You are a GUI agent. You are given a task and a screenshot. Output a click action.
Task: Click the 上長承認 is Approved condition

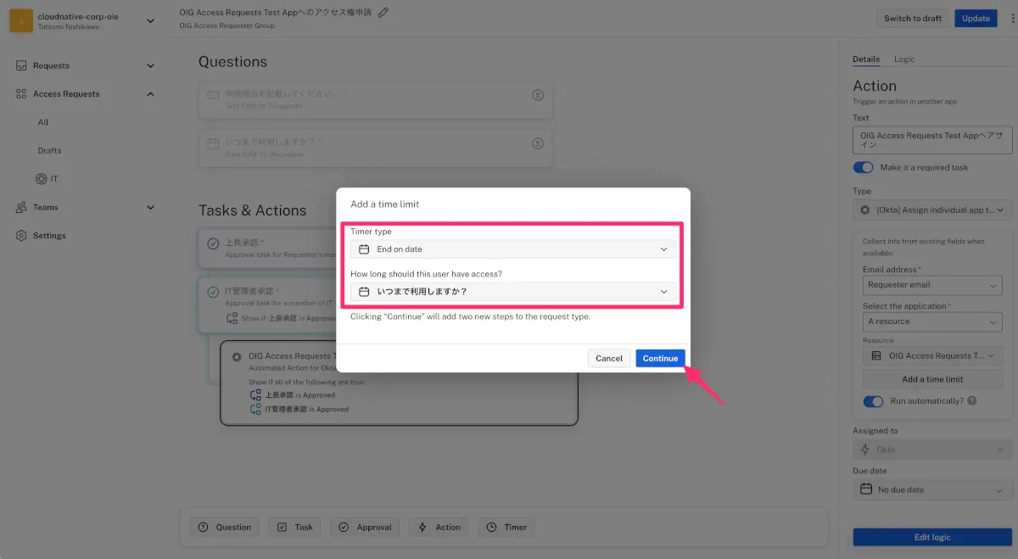tap(293, 395)
